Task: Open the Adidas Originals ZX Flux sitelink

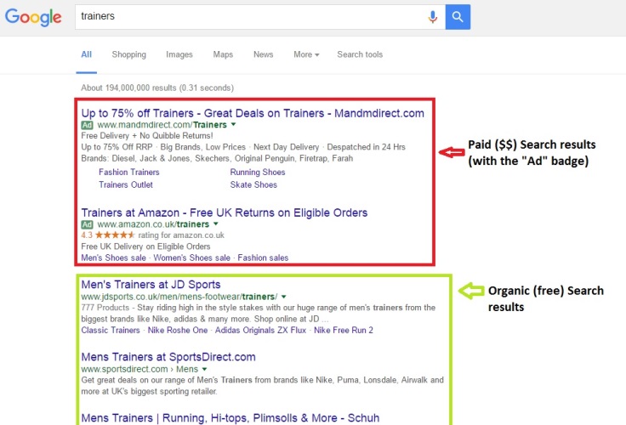Action: click(x=260, y=331)
